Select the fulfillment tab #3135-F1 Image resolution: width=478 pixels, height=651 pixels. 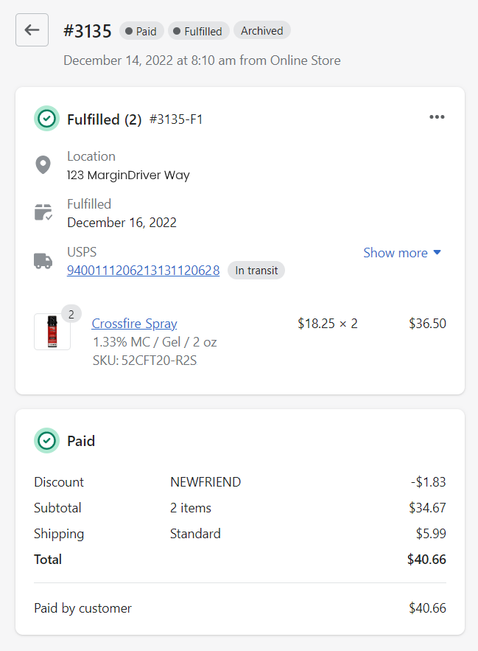(175, 118)
